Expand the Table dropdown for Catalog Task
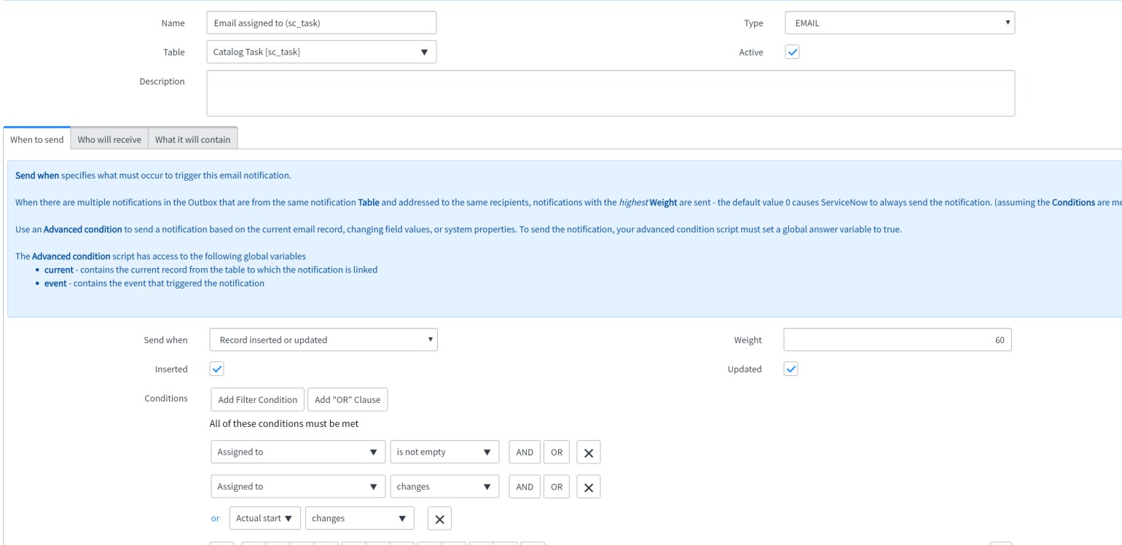 click(x=321, y=52)
